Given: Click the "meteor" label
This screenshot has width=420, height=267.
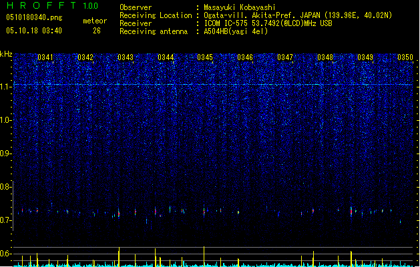Looking at the screenshot, I should pos(95,21).
